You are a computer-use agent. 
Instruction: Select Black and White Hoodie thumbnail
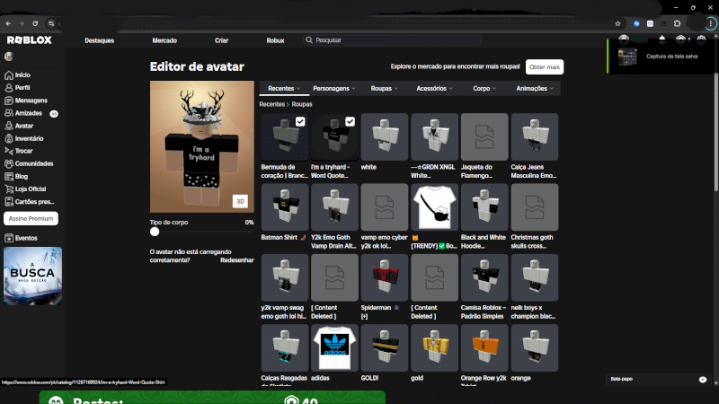point(484,207)
